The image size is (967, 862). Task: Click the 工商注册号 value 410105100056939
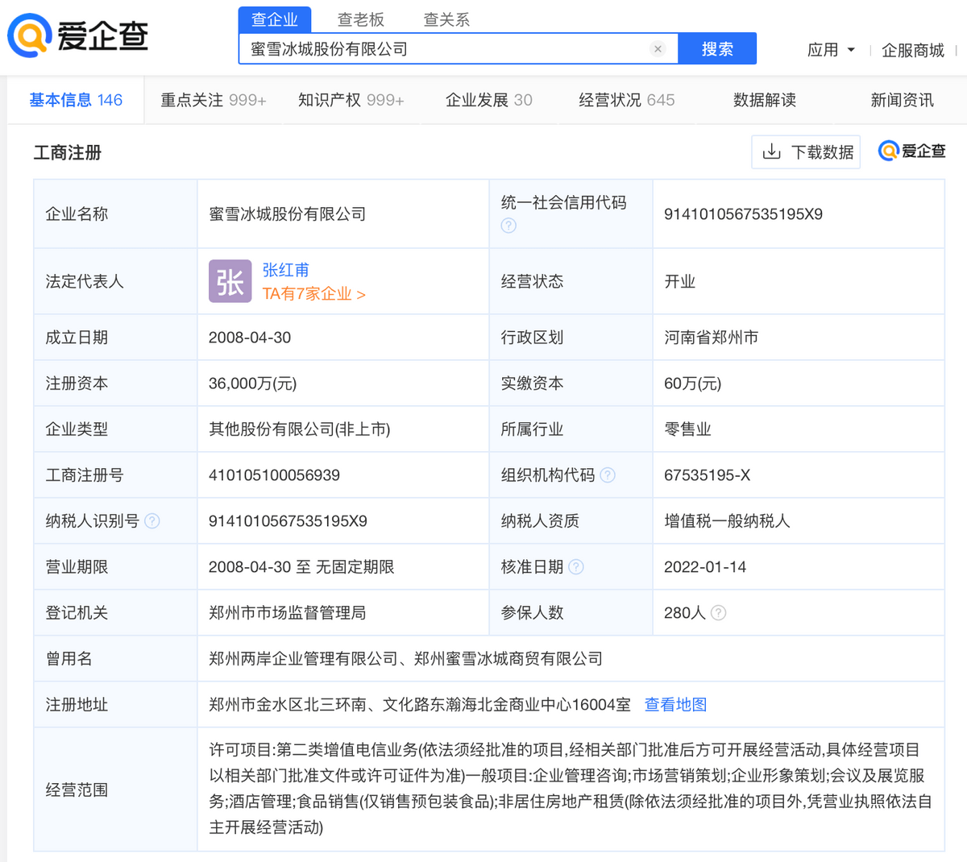274,475
